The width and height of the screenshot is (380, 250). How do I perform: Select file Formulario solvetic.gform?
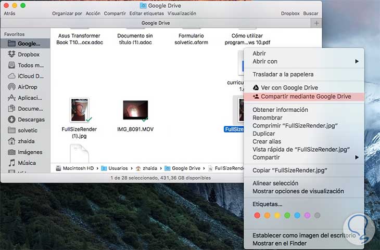(x=191, y=39)
